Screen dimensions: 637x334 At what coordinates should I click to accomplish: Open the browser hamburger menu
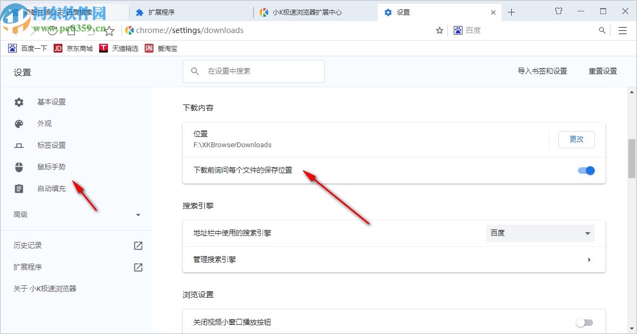622,30
